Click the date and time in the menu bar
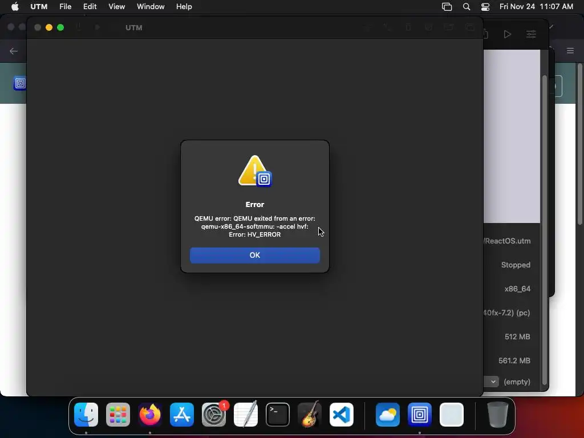 click(x=536, y=7)
